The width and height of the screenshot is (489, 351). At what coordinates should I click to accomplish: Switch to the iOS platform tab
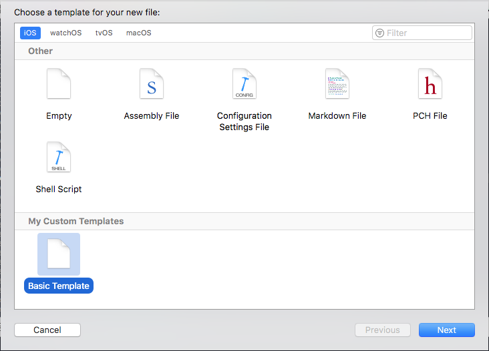pyautogui.click(x=31, y=33)
